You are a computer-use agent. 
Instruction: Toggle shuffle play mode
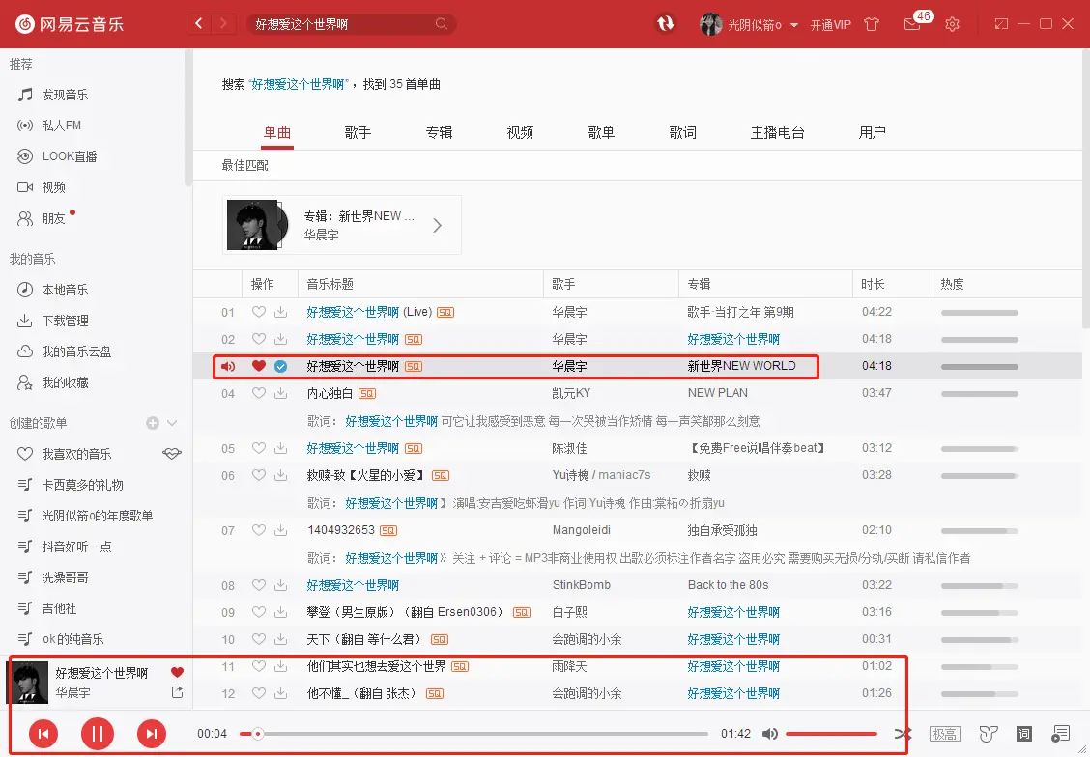tap(903, 734)
